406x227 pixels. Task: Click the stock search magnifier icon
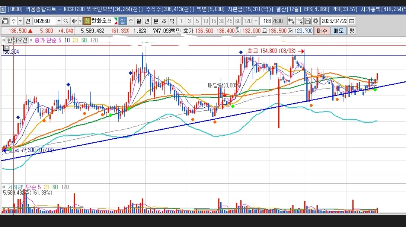(x=66, y=21)
